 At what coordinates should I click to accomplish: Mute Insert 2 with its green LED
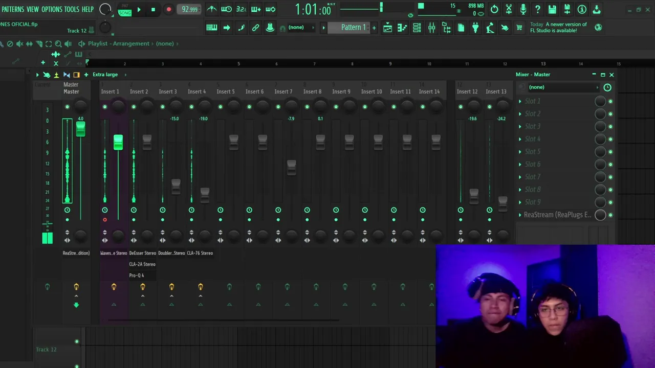click(134, 107)
